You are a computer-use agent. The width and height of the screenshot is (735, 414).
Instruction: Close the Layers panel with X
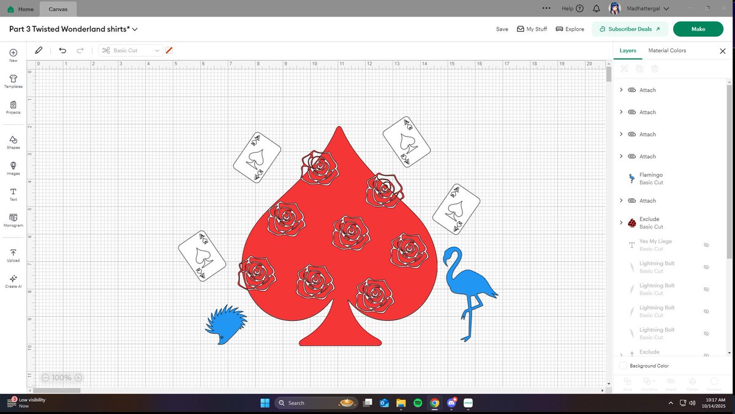723,51
